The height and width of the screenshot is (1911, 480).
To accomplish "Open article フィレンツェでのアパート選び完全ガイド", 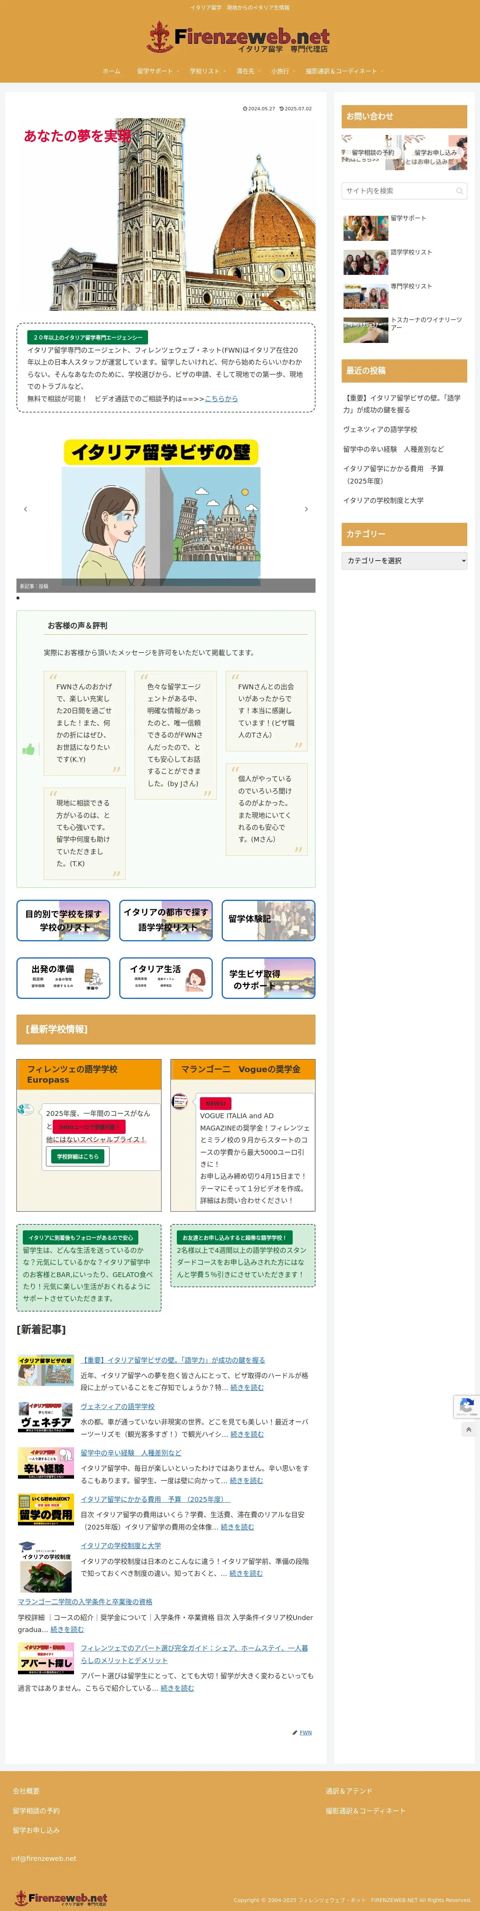I will point(194,1654).
